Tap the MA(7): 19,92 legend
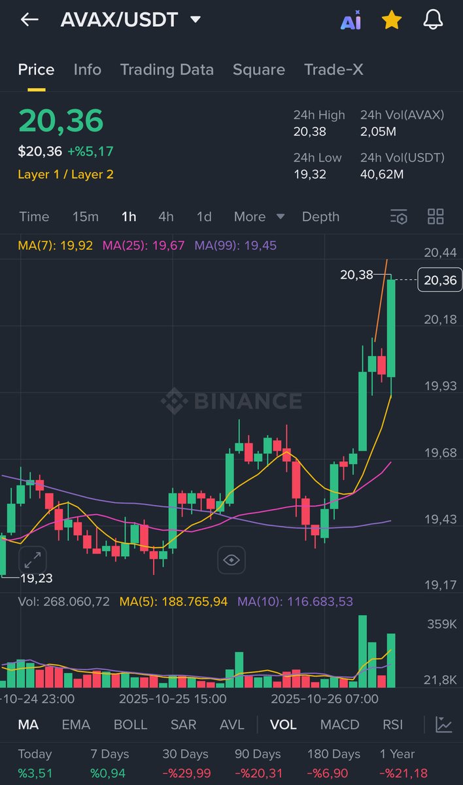Screen dimensions: 463x785 56,246
